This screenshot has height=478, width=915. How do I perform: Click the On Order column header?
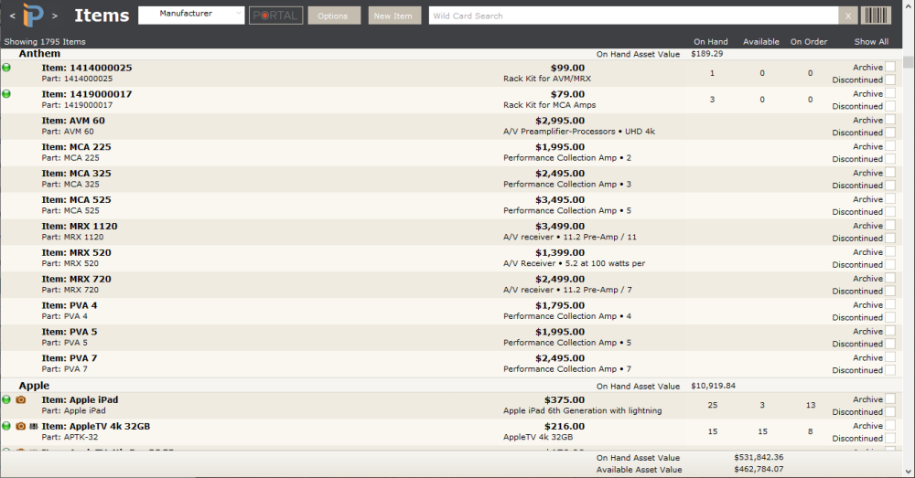(x=808, y=42)
